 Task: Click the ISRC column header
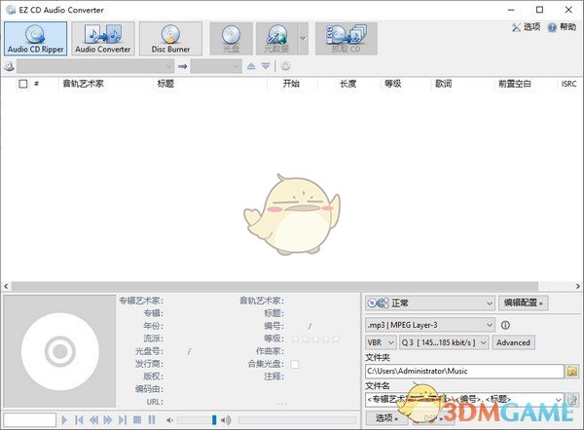point(569,84)
